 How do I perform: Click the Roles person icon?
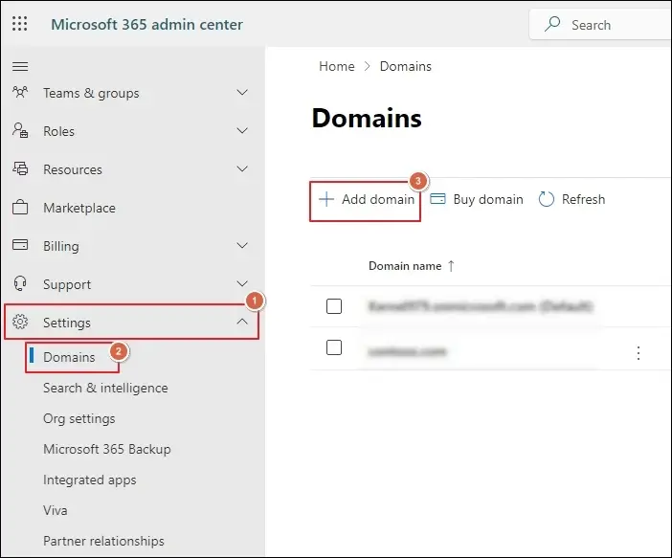click(x=20, y=130)
